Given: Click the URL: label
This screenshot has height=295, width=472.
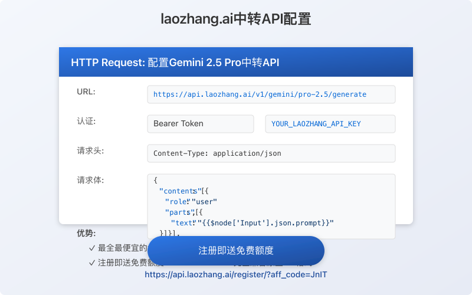Looking at the screenshot, I should tap(86, 91).
